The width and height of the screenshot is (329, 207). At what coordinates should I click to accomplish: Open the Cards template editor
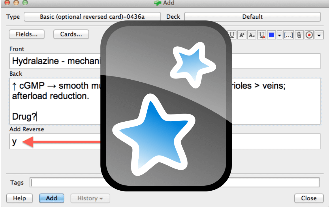(x=71, y=34)
